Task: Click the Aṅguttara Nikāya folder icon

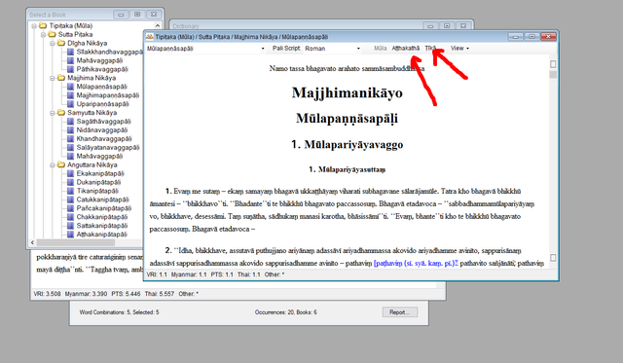Action: coord(60,164)
